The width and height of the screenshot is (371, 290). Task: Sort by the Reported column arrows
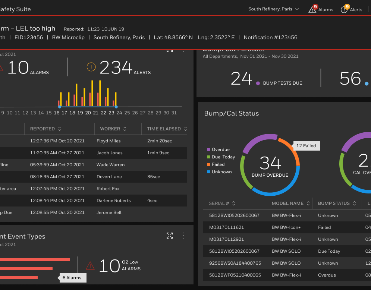(60, 129)
